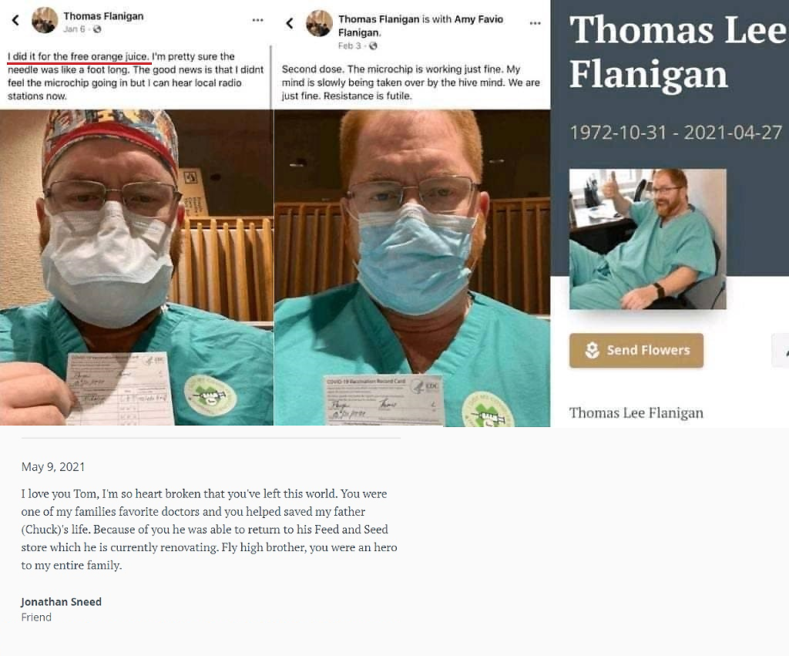The image size is (789, 656).
Task: Click the Send Flowers button
Action: click(636, 351)
